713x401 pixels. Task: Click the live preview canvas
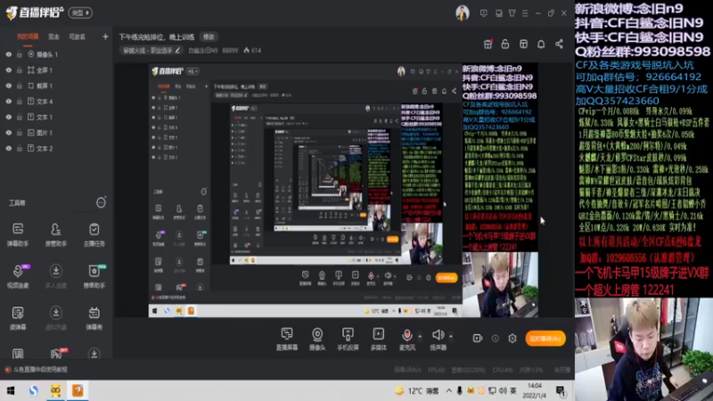(x=343, y=190)
